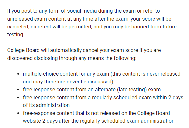This screenshot has width=189, height=128.
Task: Click "within 2 days" in the third bullet
Action: coord(168,97)
